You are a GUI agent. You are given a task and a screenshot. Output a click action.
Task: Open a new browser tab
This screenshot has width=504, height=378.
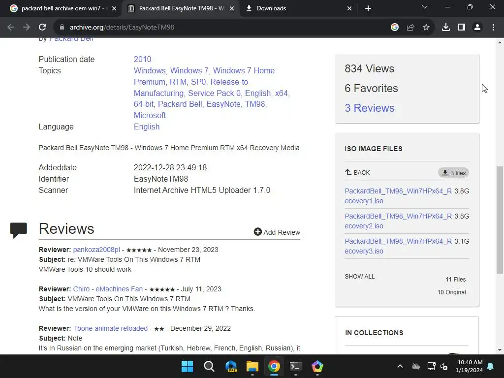[x=368, y=8]
